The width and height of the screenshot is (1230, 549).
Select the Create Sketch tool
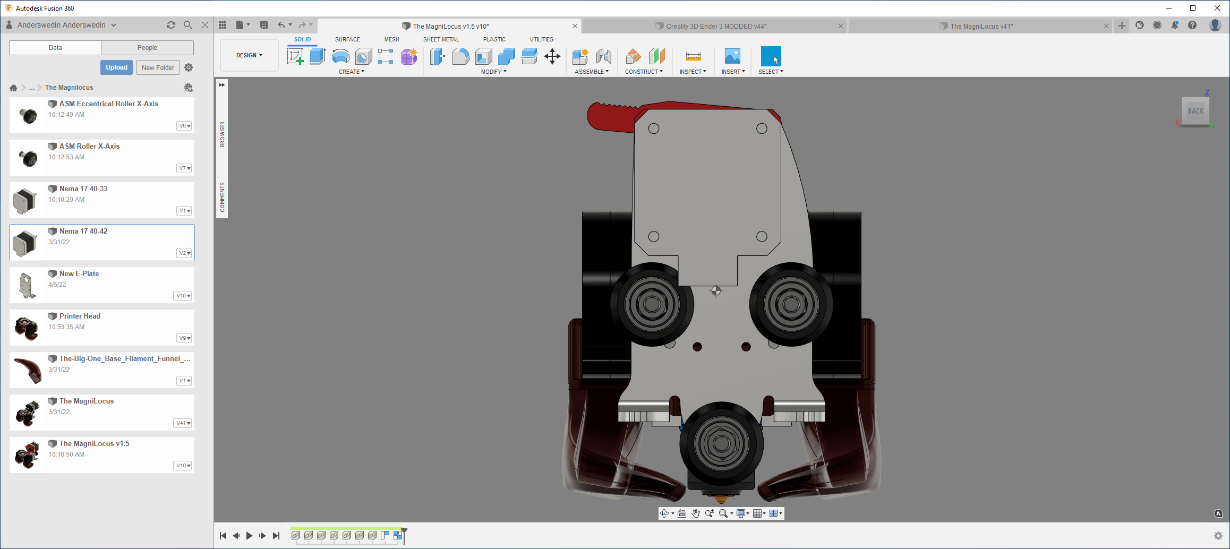coord(295,56)
